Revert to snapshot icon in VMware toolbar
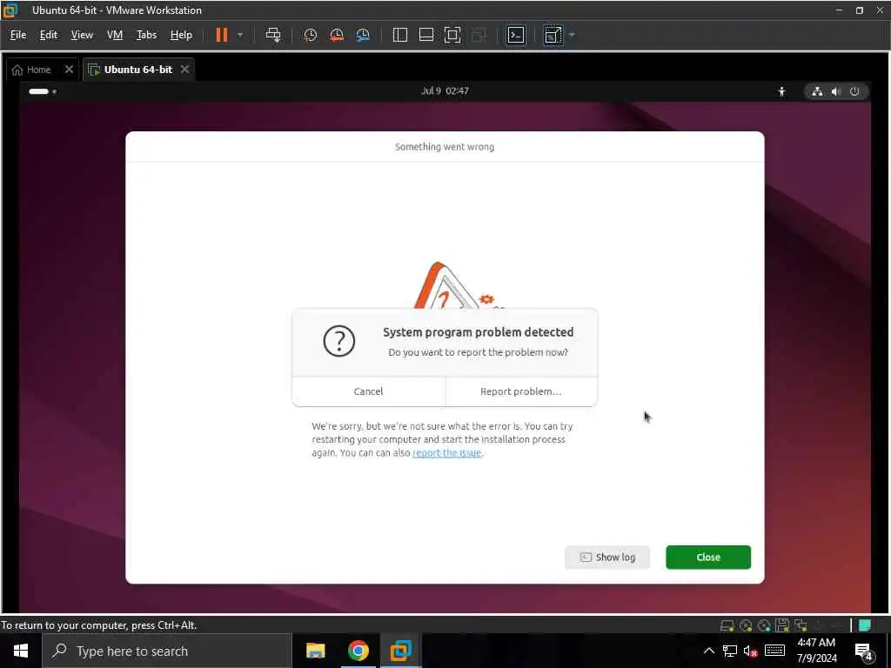891x668 pixels. click(x=337, y=35)
